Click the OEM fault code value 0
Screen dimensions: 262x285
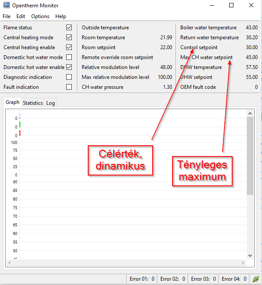[x=256, y=87]
